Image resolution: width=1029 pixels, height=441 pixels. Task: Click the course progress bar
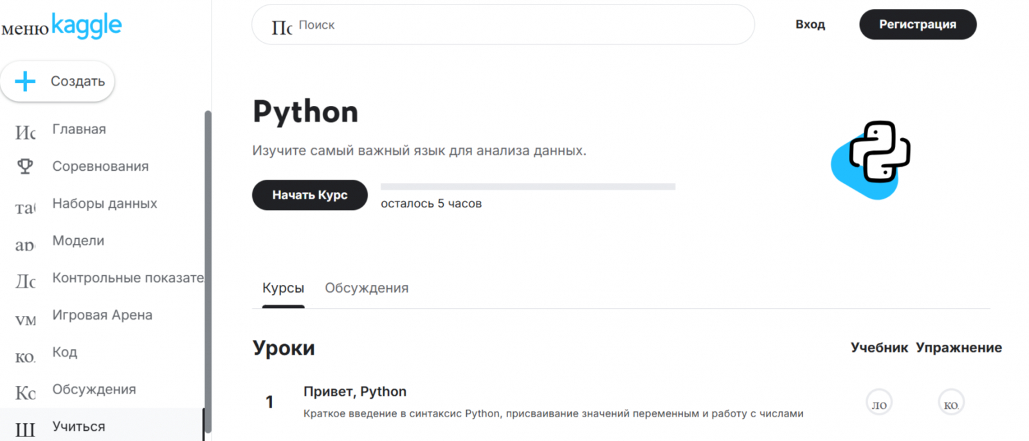click(527, 187)
